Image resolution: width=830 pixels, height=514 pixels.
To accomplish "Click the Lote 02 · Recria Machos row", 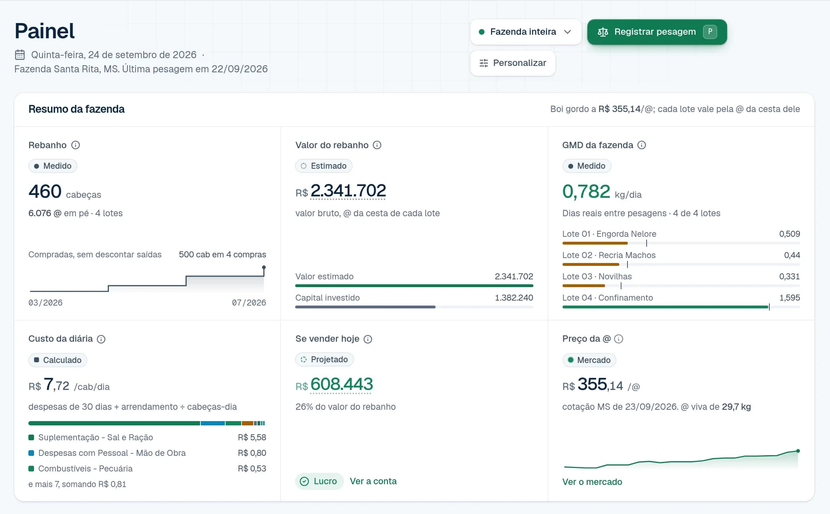I will point(681,259).
